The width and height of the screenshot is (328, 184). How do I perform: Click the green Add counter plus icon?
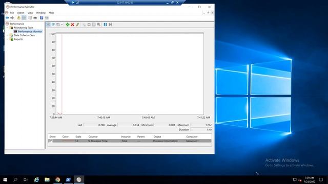(68, 25)
